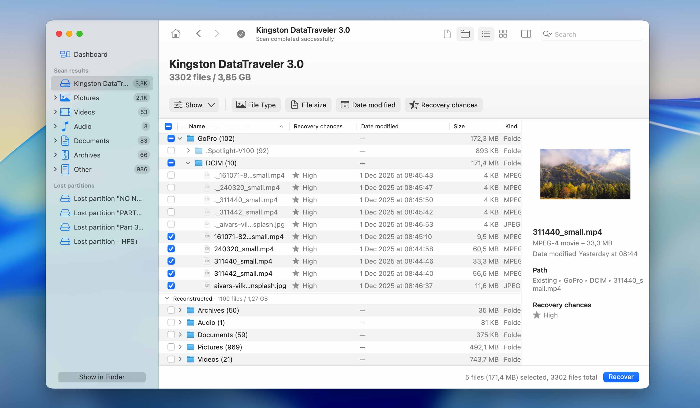Image resolution: width=700 pixels, height=408 pixels.
Task: Sort files by the Name column header
Action: [x=197, y=126]
